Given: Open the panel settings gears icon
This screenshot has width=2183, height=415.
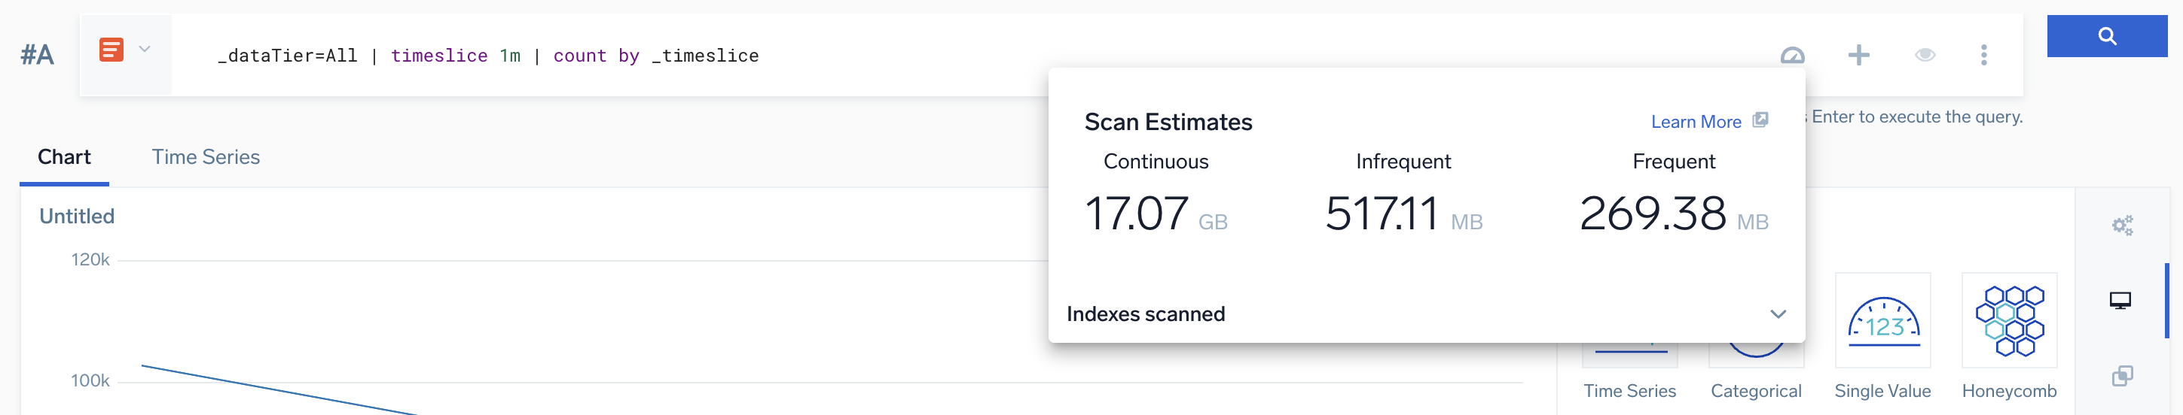Looking at the screenshot, I should point(2122,226).
